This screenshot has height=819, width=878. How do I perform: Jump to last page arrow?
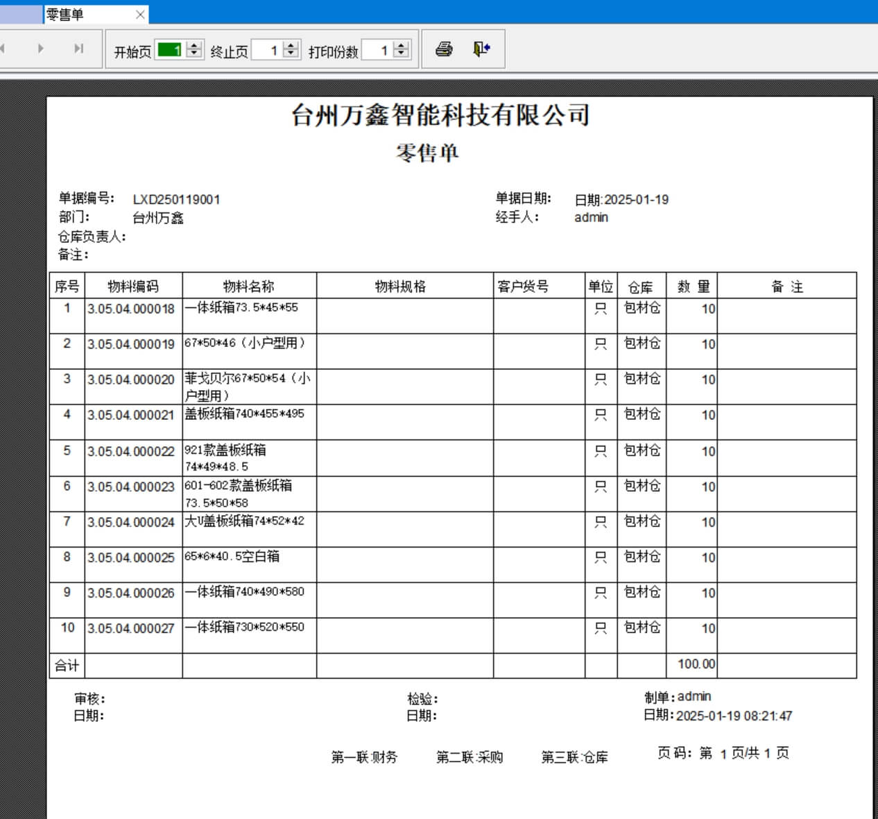(78, 49)
